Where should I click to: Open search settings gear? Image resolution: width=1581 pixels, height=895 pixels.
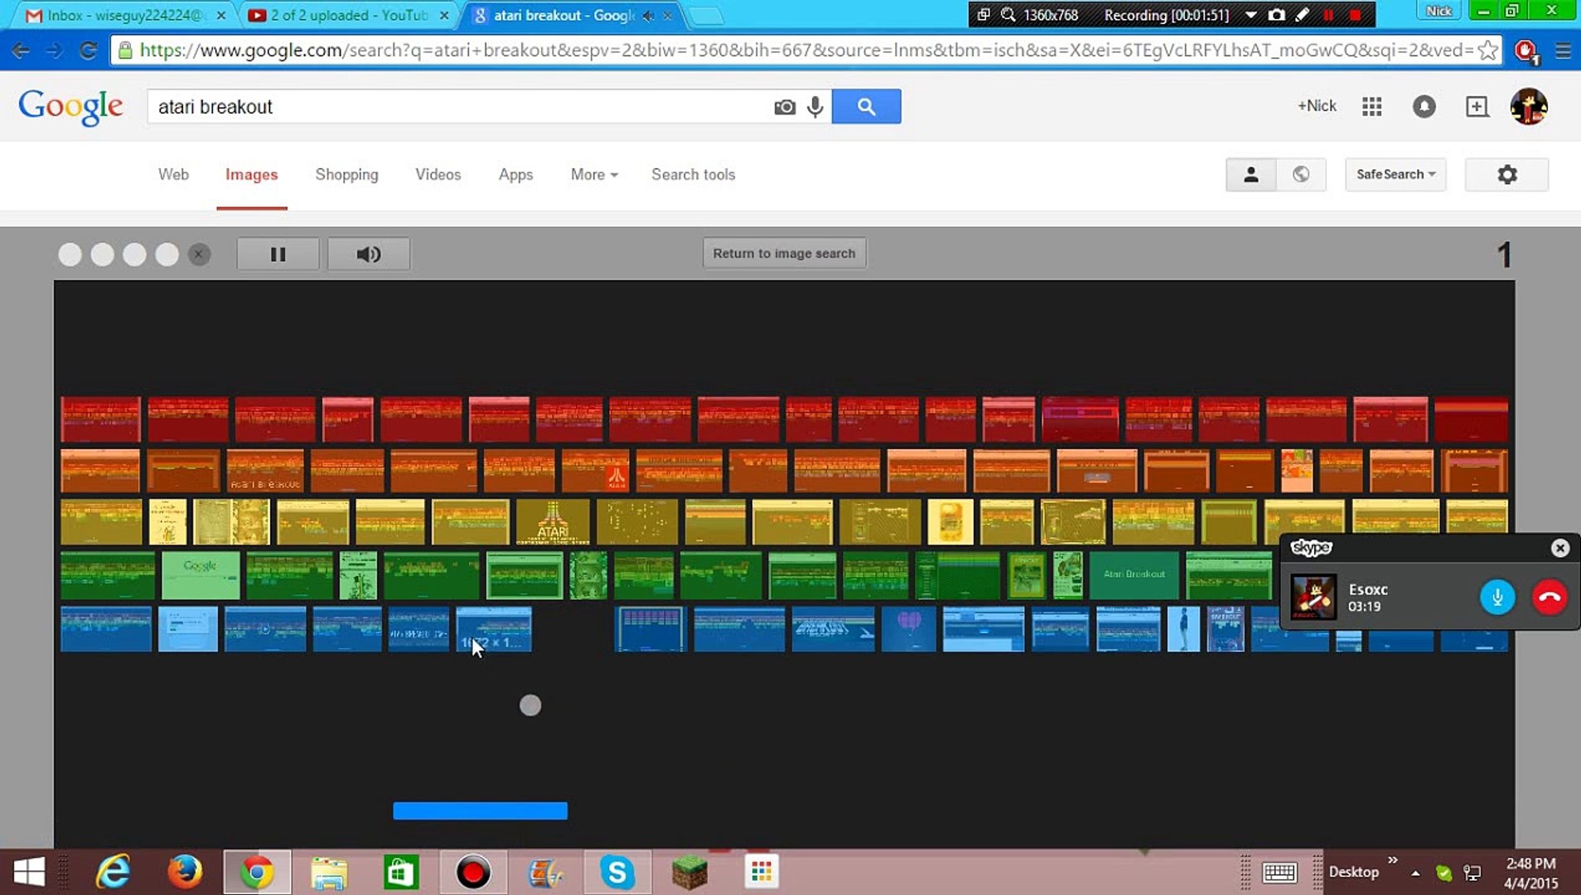(1506, 174)
